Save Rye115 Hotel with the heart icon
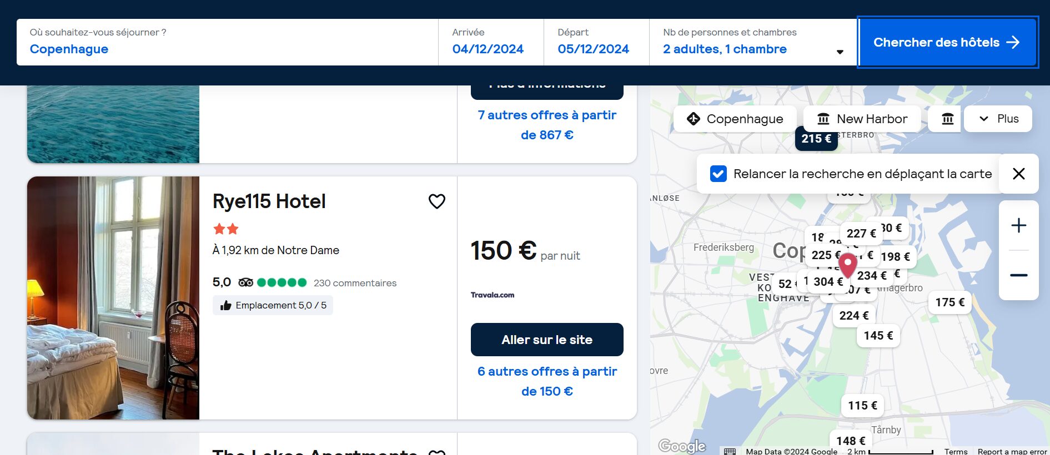This screenshot has height=455, width=1050. 437,201
